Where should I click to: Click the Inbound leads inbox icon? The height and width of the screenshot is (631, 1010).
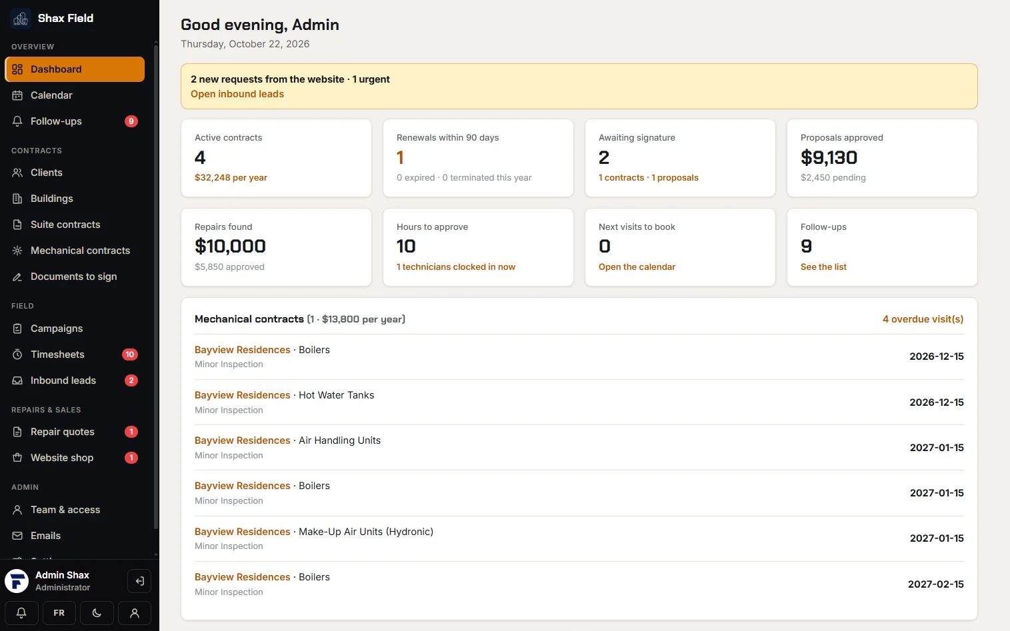click(17, 380)
